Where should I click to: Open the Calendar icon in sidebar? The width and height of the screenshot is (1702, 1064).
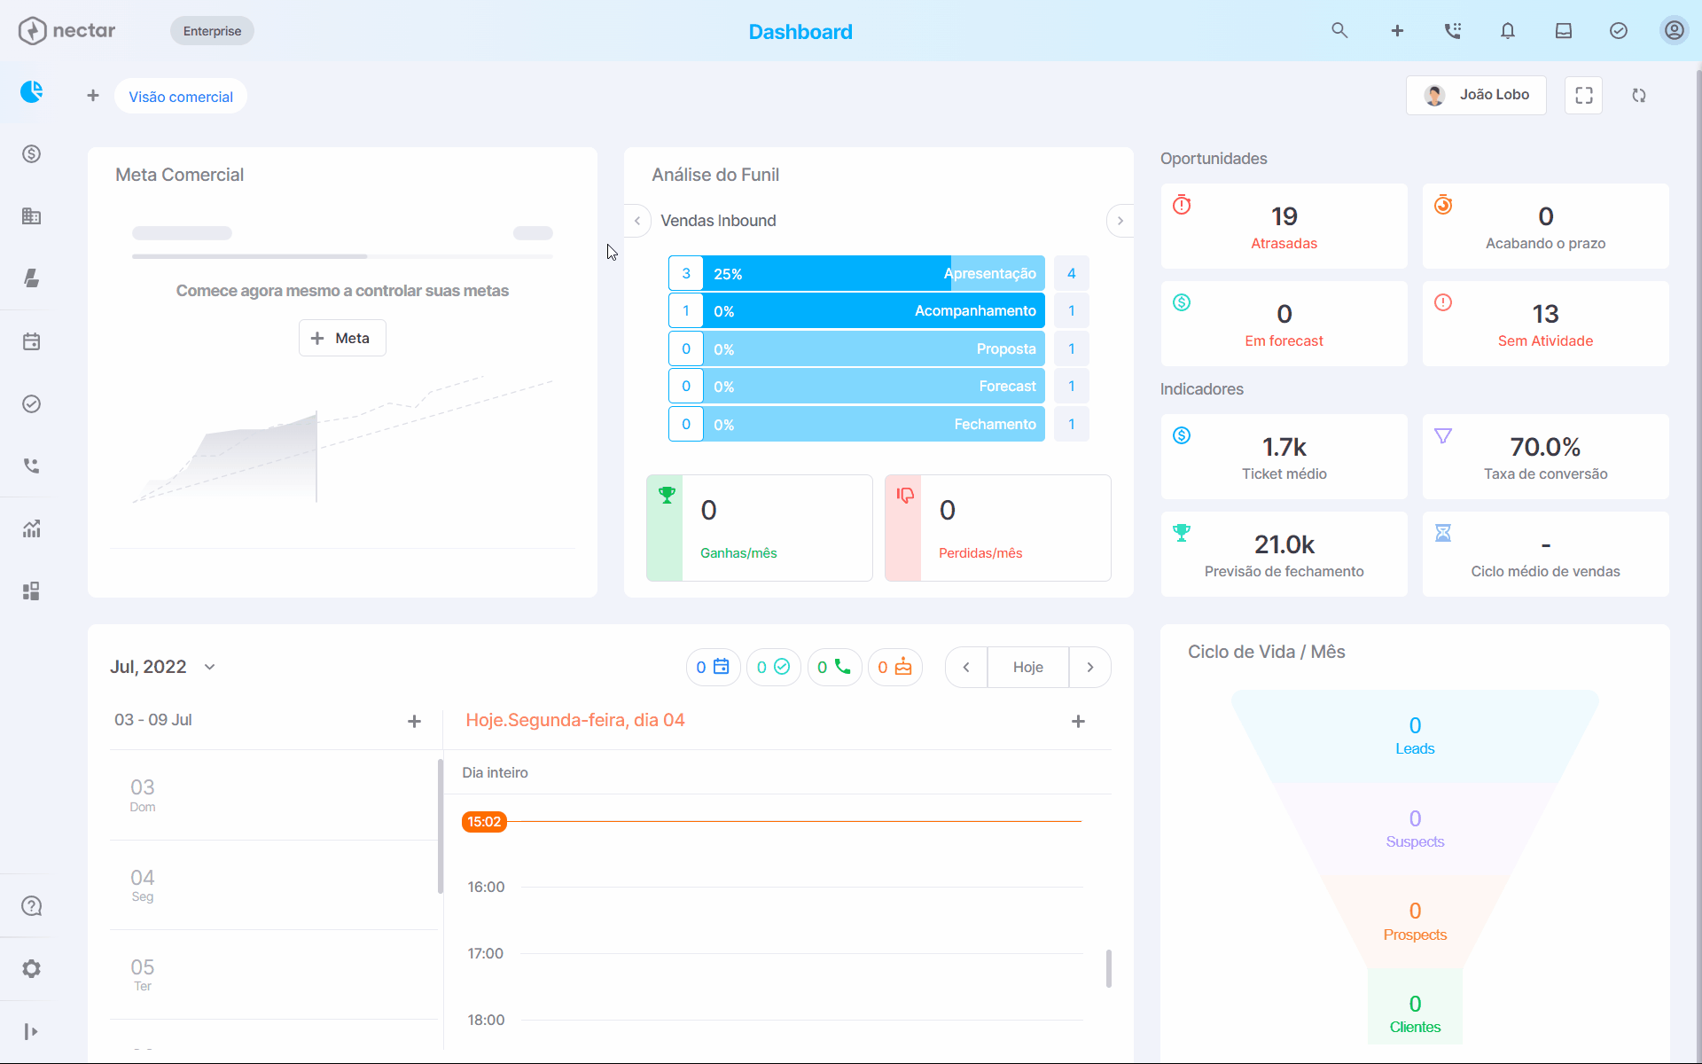tap(32, 341)
